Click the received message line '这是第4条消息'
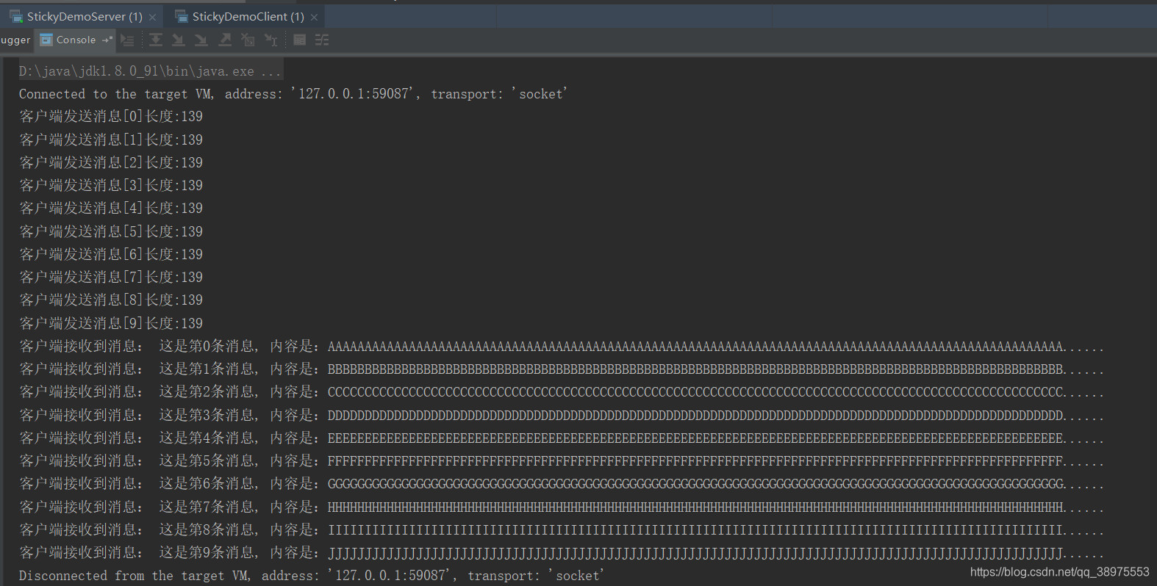1157x586 pixels. (561, 438)
